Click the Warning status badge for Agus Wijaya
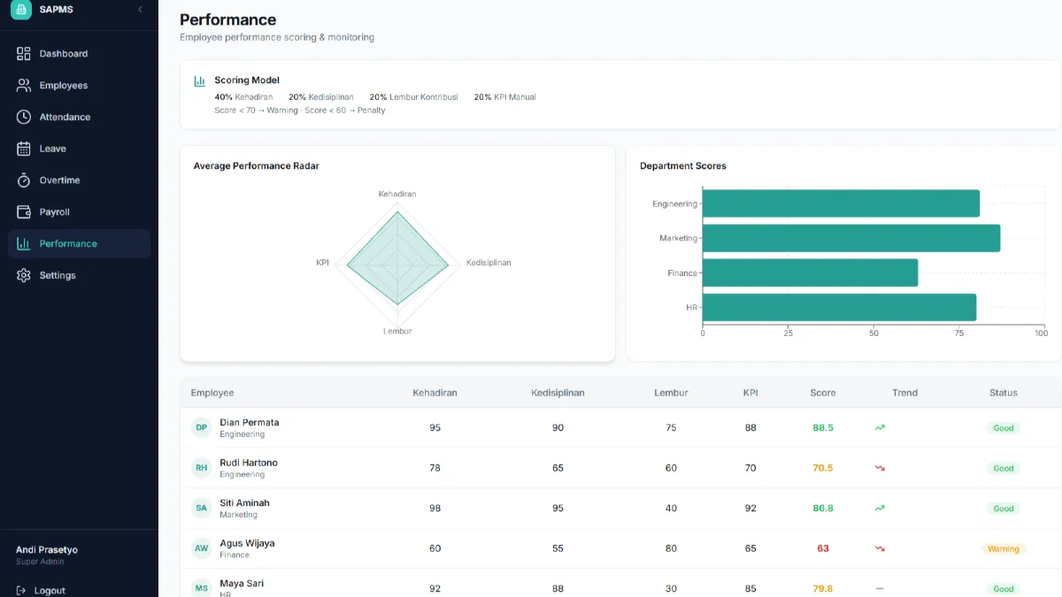The width and height of the screenshot is (1062, 597). (1004, 548)
